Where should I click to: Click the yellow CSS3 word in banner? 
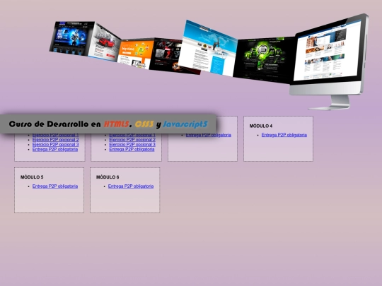point(144,124)
